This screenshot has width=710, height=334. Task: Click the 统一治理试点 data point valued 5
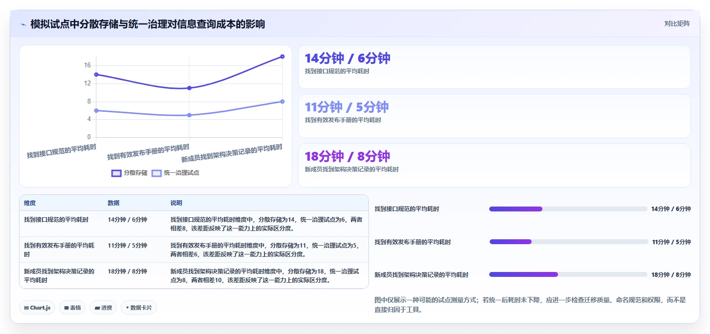click(189, 115)
